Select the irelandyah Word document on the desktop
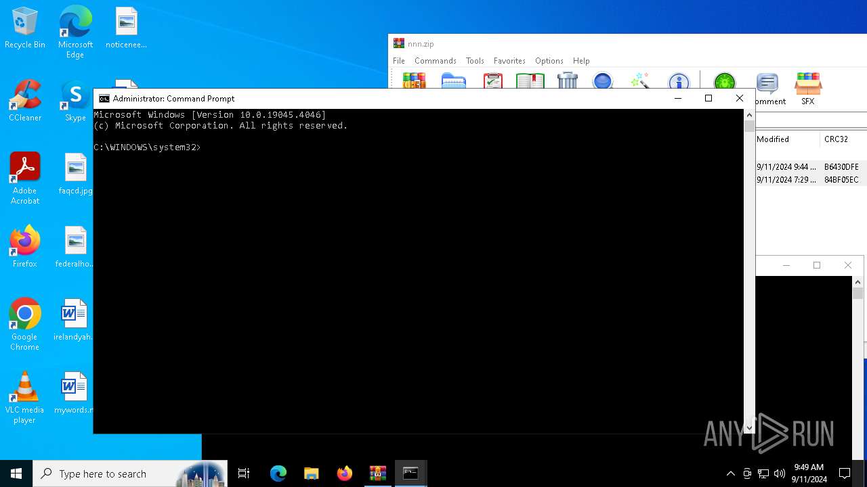Viewport: 867px width, 487px height. click(73, 321)
